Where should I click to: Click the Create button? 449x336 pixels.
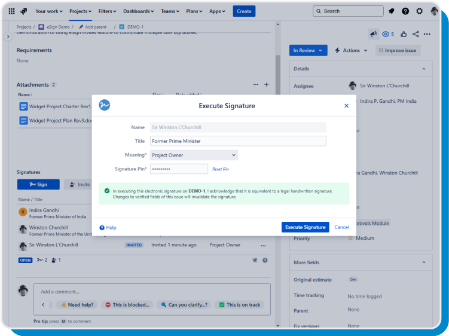[x=244, y=11]
